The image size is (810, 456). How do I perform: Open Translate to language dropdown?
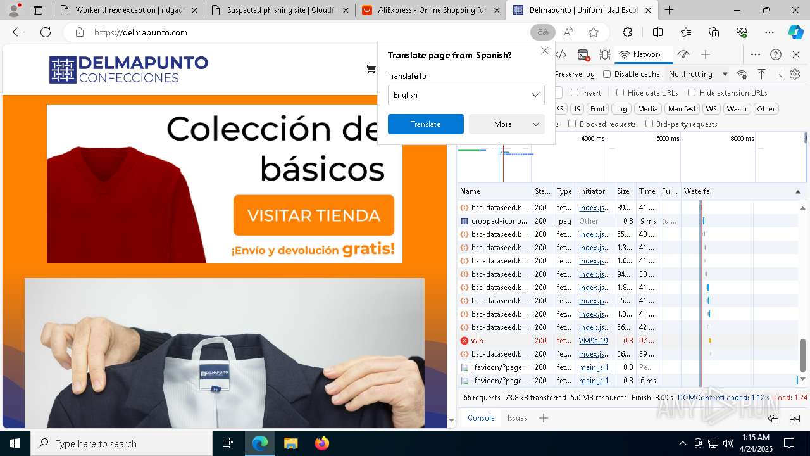point(466,95)
